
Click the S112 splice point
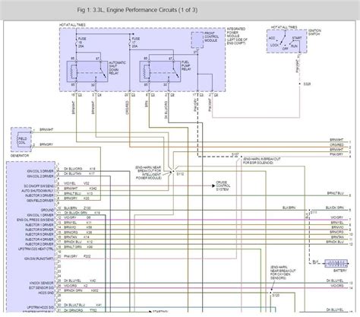[x=174, y=172]
